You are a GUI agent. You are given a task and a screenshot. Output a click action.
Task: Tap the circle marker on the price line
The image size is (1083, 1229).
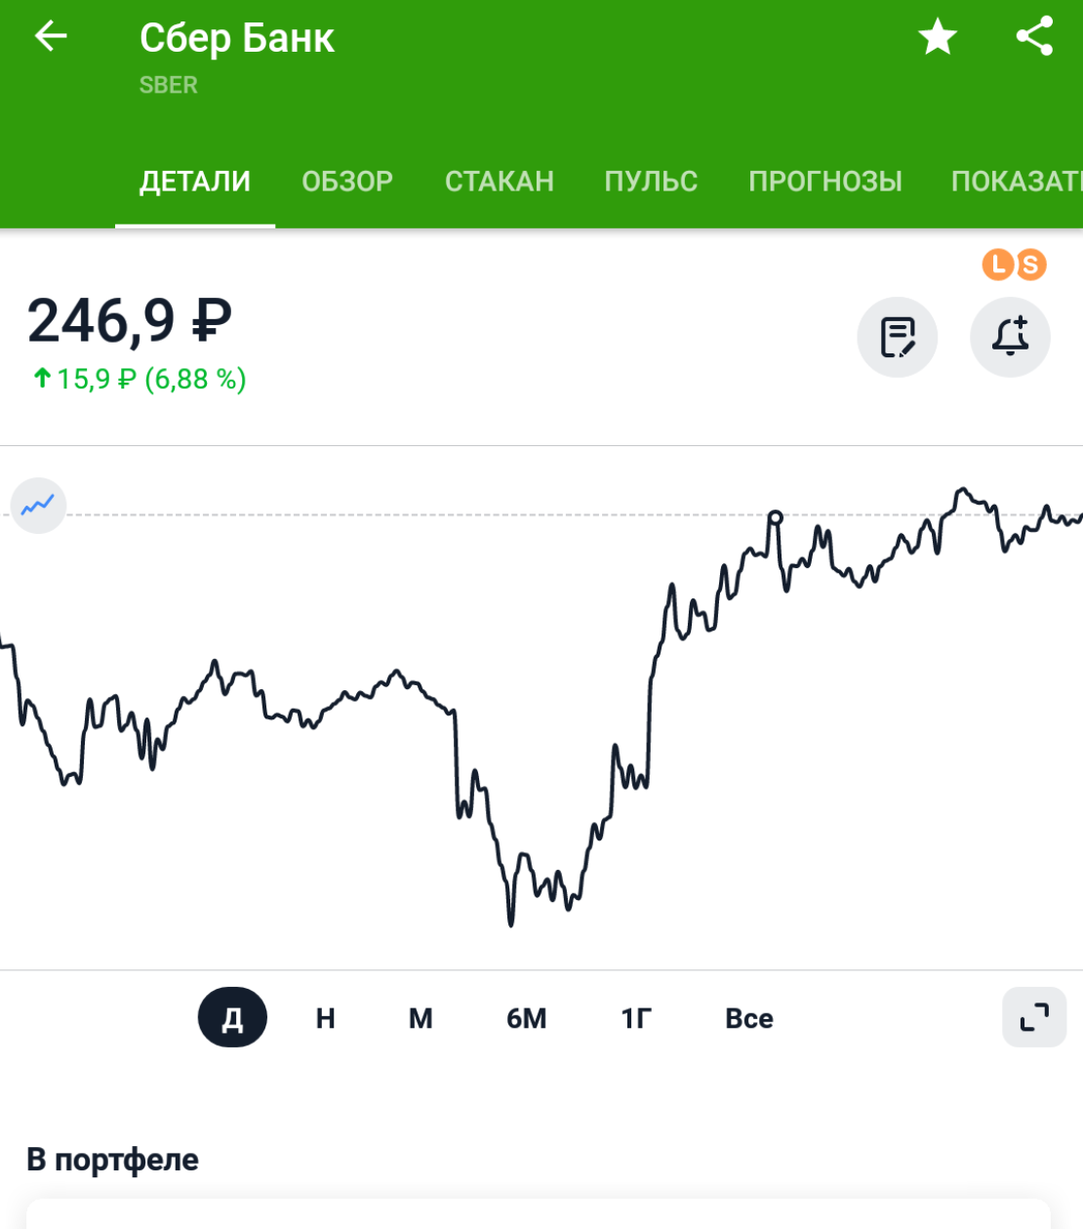click(x=775, y=516)
